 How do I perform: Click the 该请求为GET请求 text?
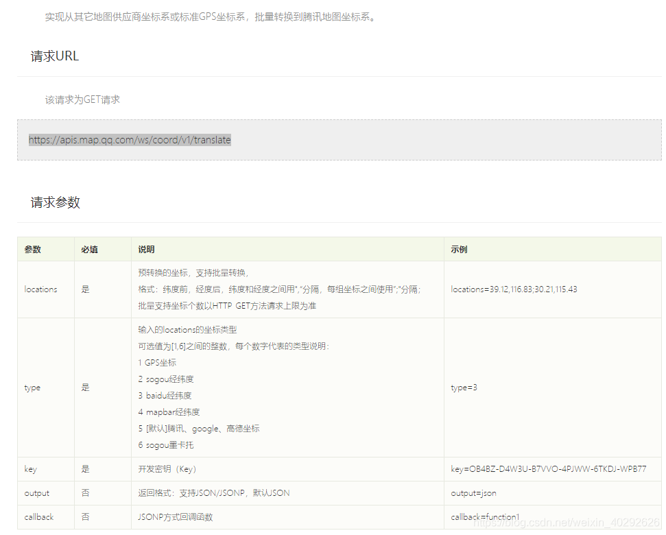click(x=82, y=99)
